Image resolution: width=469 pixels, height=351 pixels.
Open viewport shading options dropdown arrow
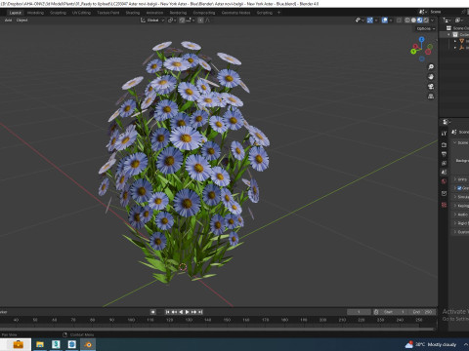pyautogui.click(x=433, y=20)
